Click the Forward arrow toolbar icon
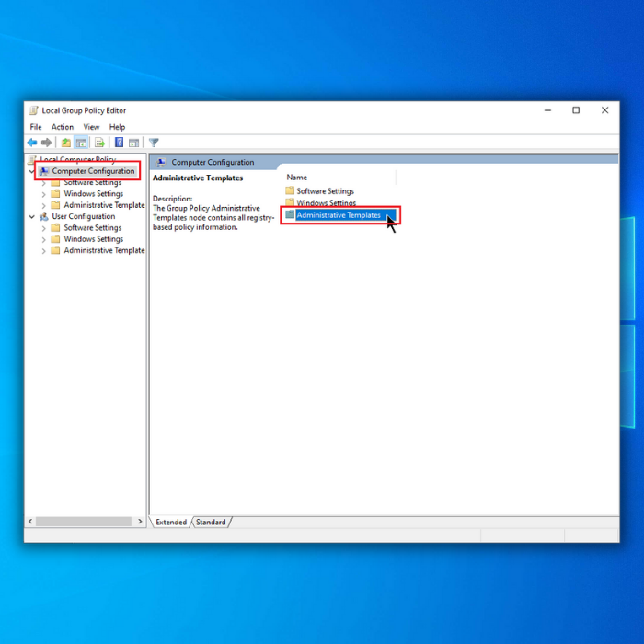The image size is (644, 644). [46, 143]
